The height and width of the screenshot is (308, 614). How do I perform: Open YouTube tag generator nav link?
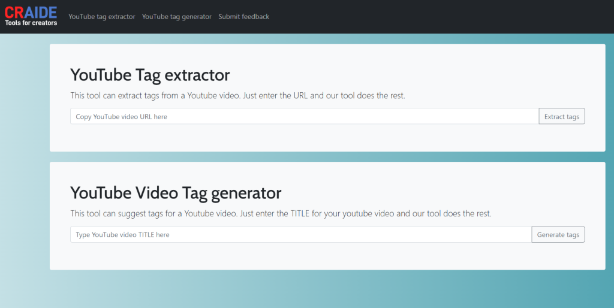[177, 16]
